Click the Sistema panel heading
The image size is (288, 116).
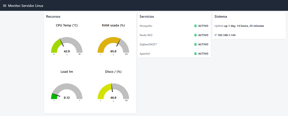pyautogui.click(x=221, y=16)
